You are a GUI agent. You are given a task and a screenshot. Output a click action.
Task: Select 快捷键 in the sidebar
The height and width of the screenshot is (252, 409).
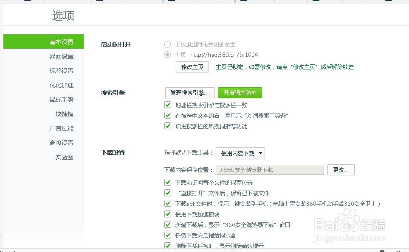point(65,114)
